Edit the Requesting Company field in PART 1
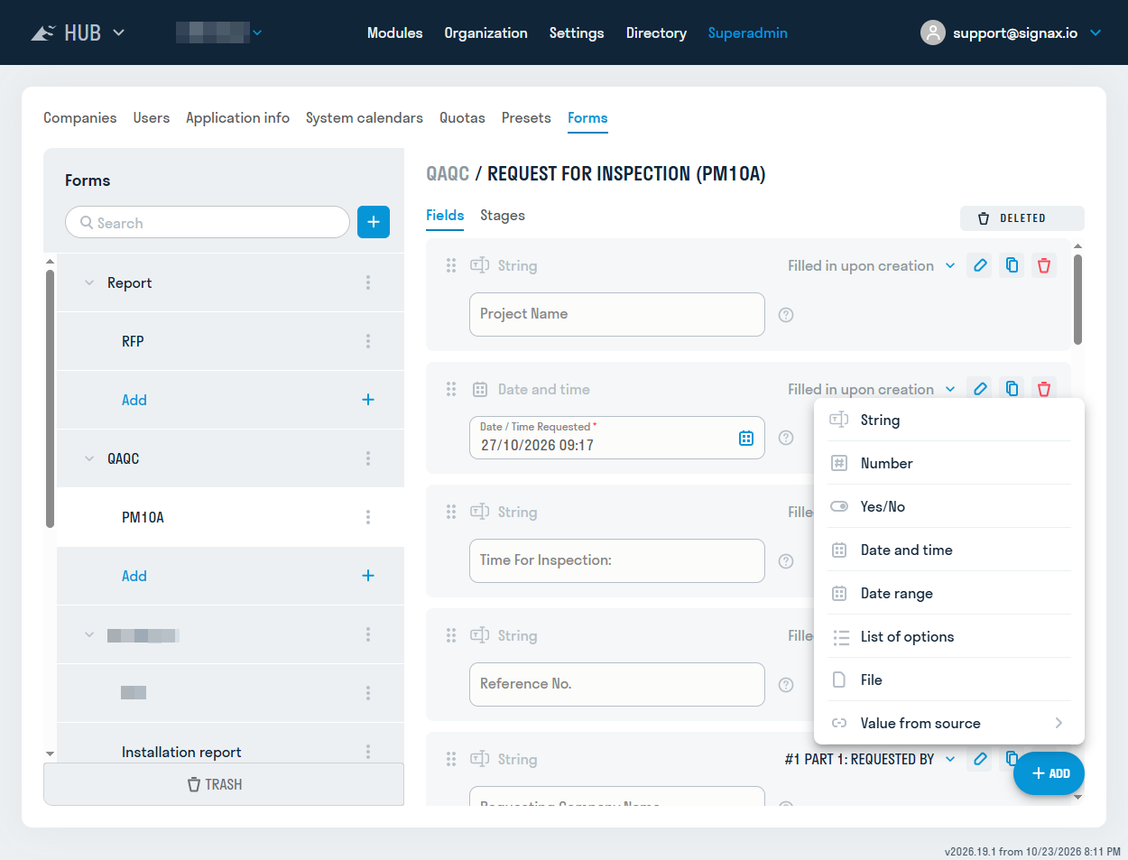The width and height of the screenshot is (1128, 860). coord(980,759)
